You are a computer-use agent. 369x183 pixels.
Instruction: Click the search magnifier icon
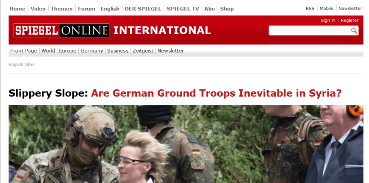click(354, 31)
